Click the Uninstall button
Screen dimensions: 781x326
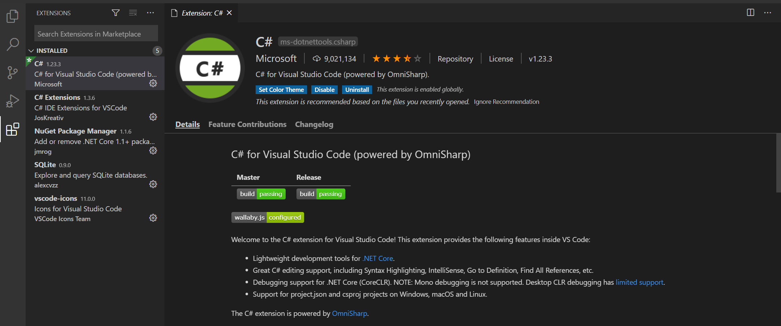tap(357, 90)
